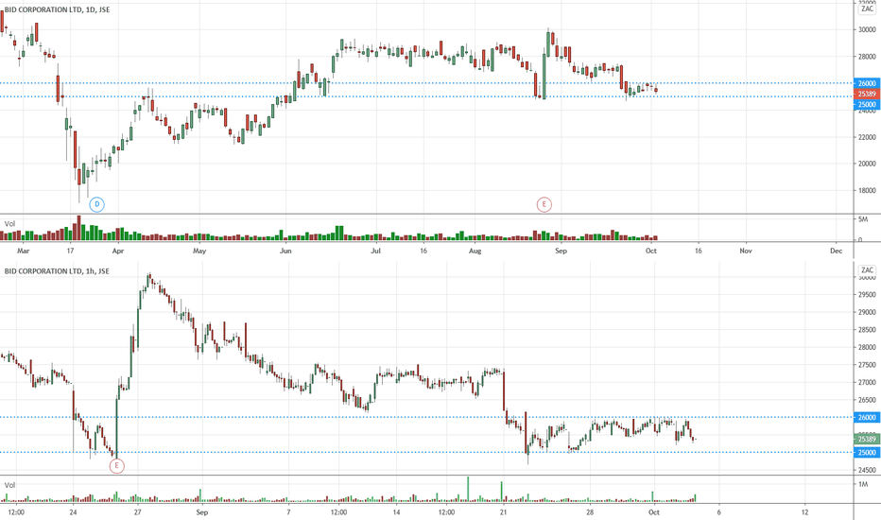Click '27' on the 1h time axis
This screenshot has width=881, height=520.
pyautogui.click(x=138, y=512)
